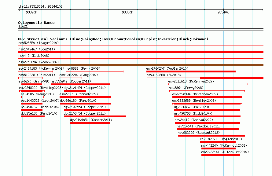Select dgv26e180 (Pang2010) label
Image resolution: width=272 pixels, height=176 pixels.
[78, 101]
